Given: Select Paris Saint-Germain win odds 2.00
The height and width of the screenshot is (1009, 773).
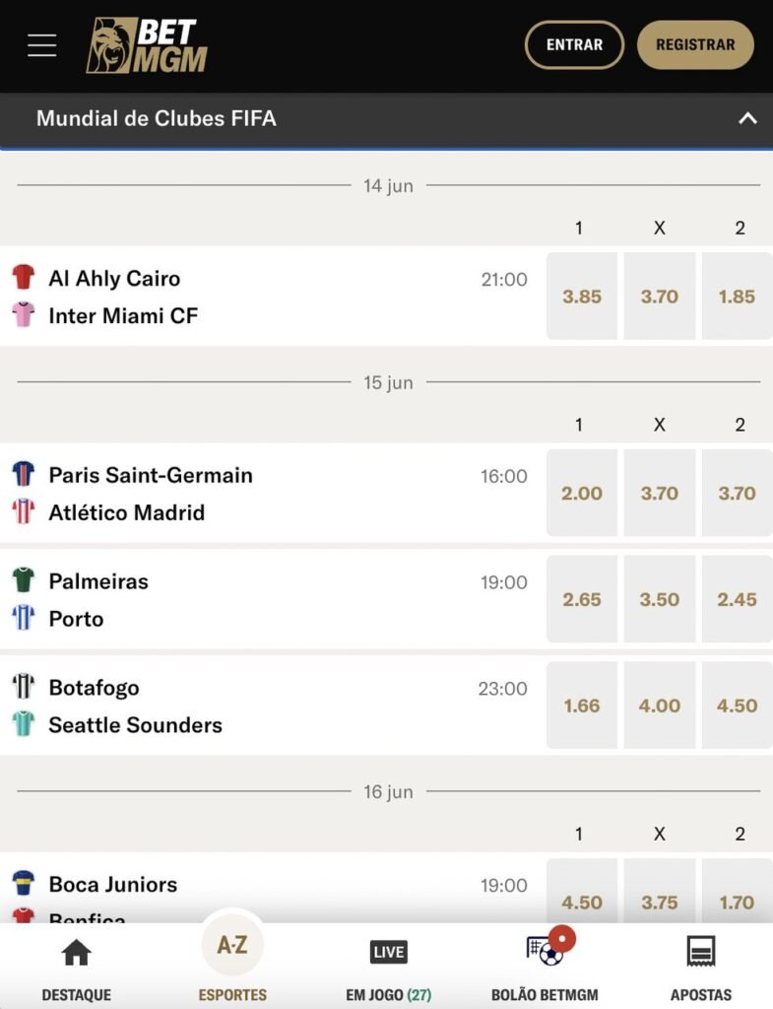Looking at the screenshot, I should click(x=582, y=494).
